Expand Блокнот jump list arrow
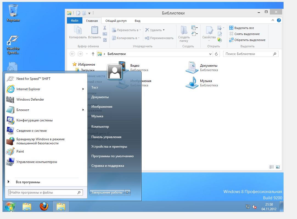 tap(83, 110)
